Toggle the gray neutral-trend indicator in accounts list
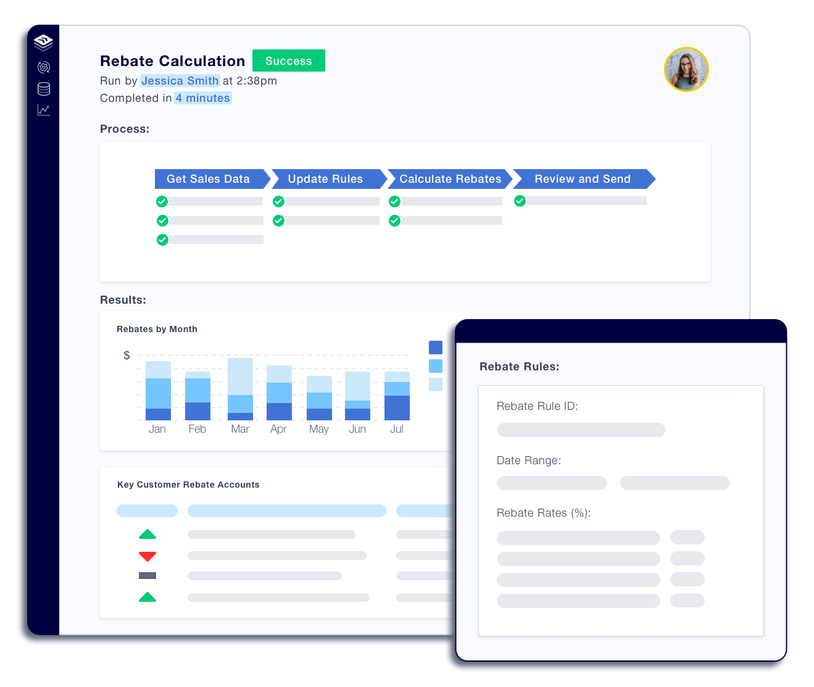Screen dimensions: 814x687 coord(147,575)
